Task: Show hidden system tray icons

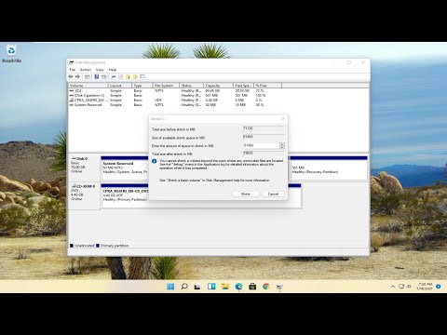Action: [393, 287]
